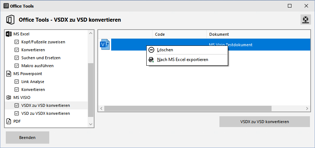Maximize the Office Tools window
The width and height of the screenshot is (315, 148).
tap(290, 6)
